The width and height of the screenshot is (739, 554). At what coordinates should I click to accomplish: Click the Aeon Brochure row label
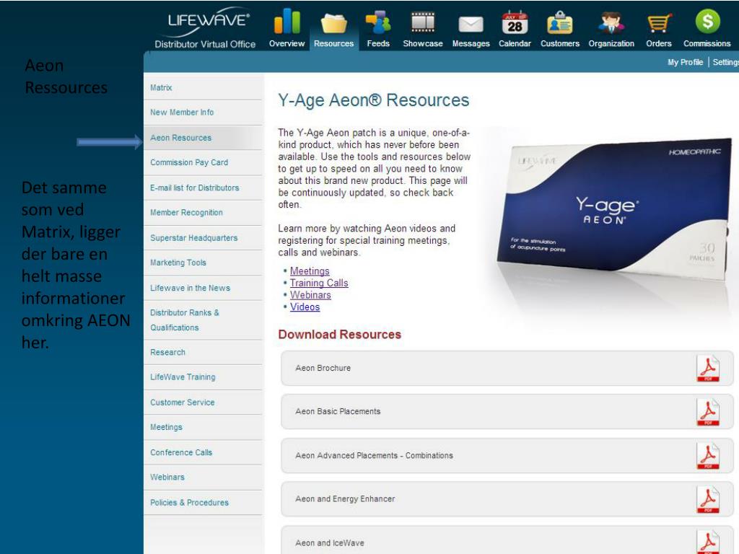323,368
